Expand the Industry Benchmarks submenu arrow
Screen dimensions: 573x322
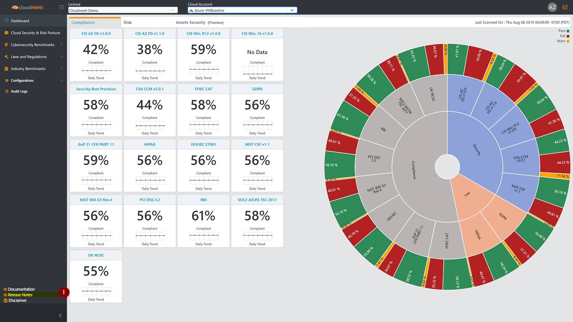point(62,69)
